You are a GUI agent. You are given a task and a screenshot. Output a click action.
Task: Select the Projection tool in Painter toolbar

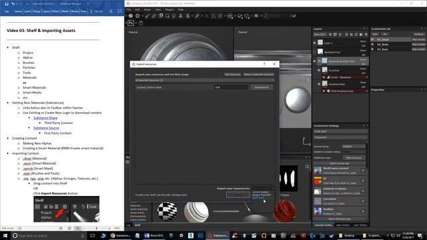[161, 16]
